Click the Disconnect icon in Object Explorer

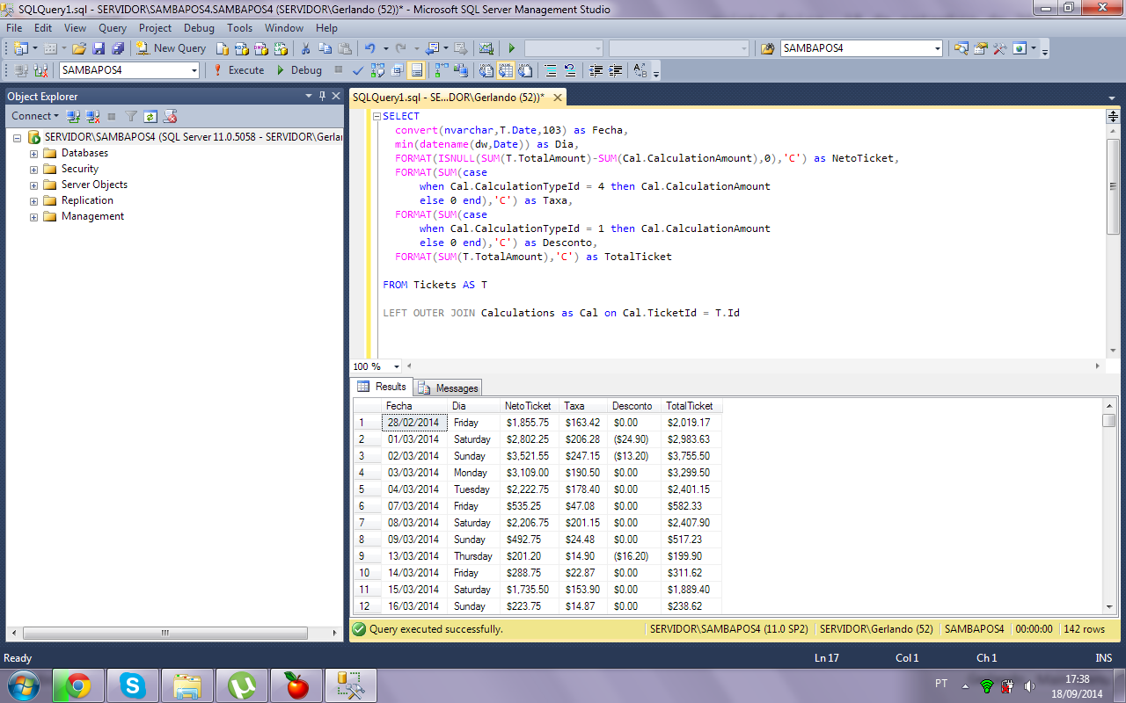[92, 116]
